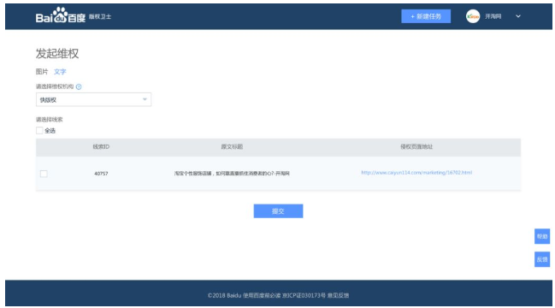Click the article title ending 开淘网

pos(232,174)
